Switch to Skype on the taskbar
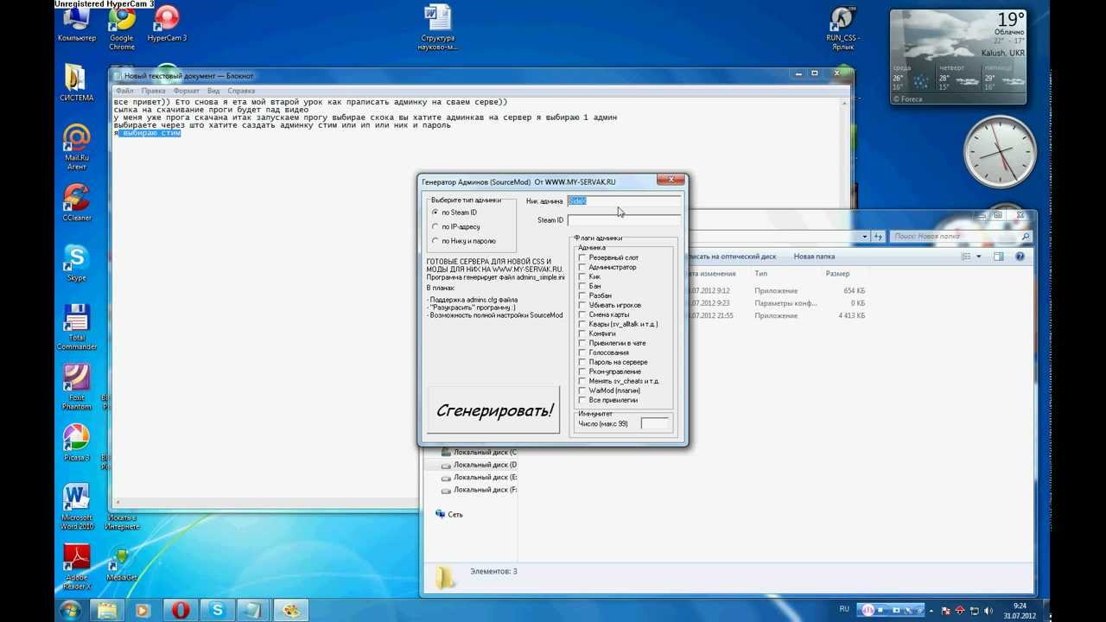 (x=217, y=610)
